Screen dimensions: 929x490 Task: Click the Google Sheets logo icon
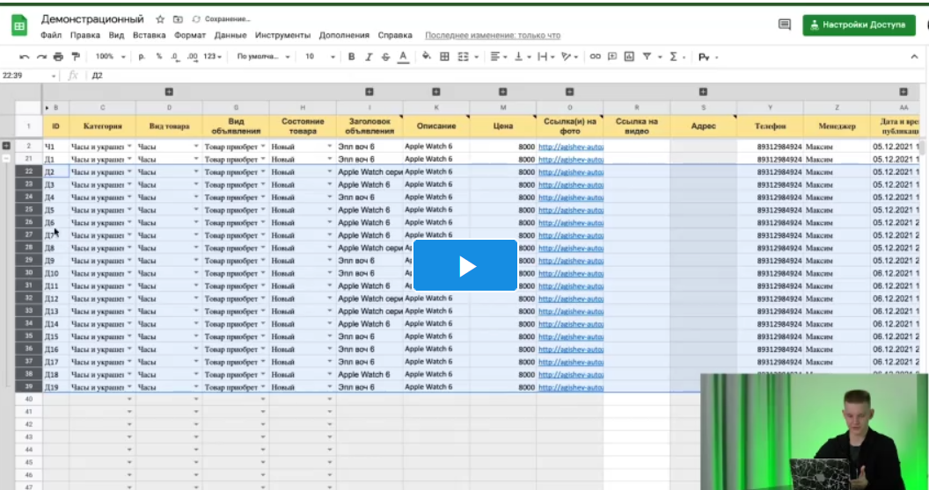19,25
